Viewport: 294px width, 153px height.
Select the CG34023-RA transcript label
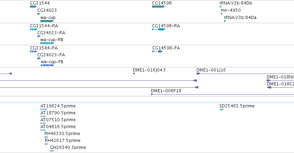point(51,33)
